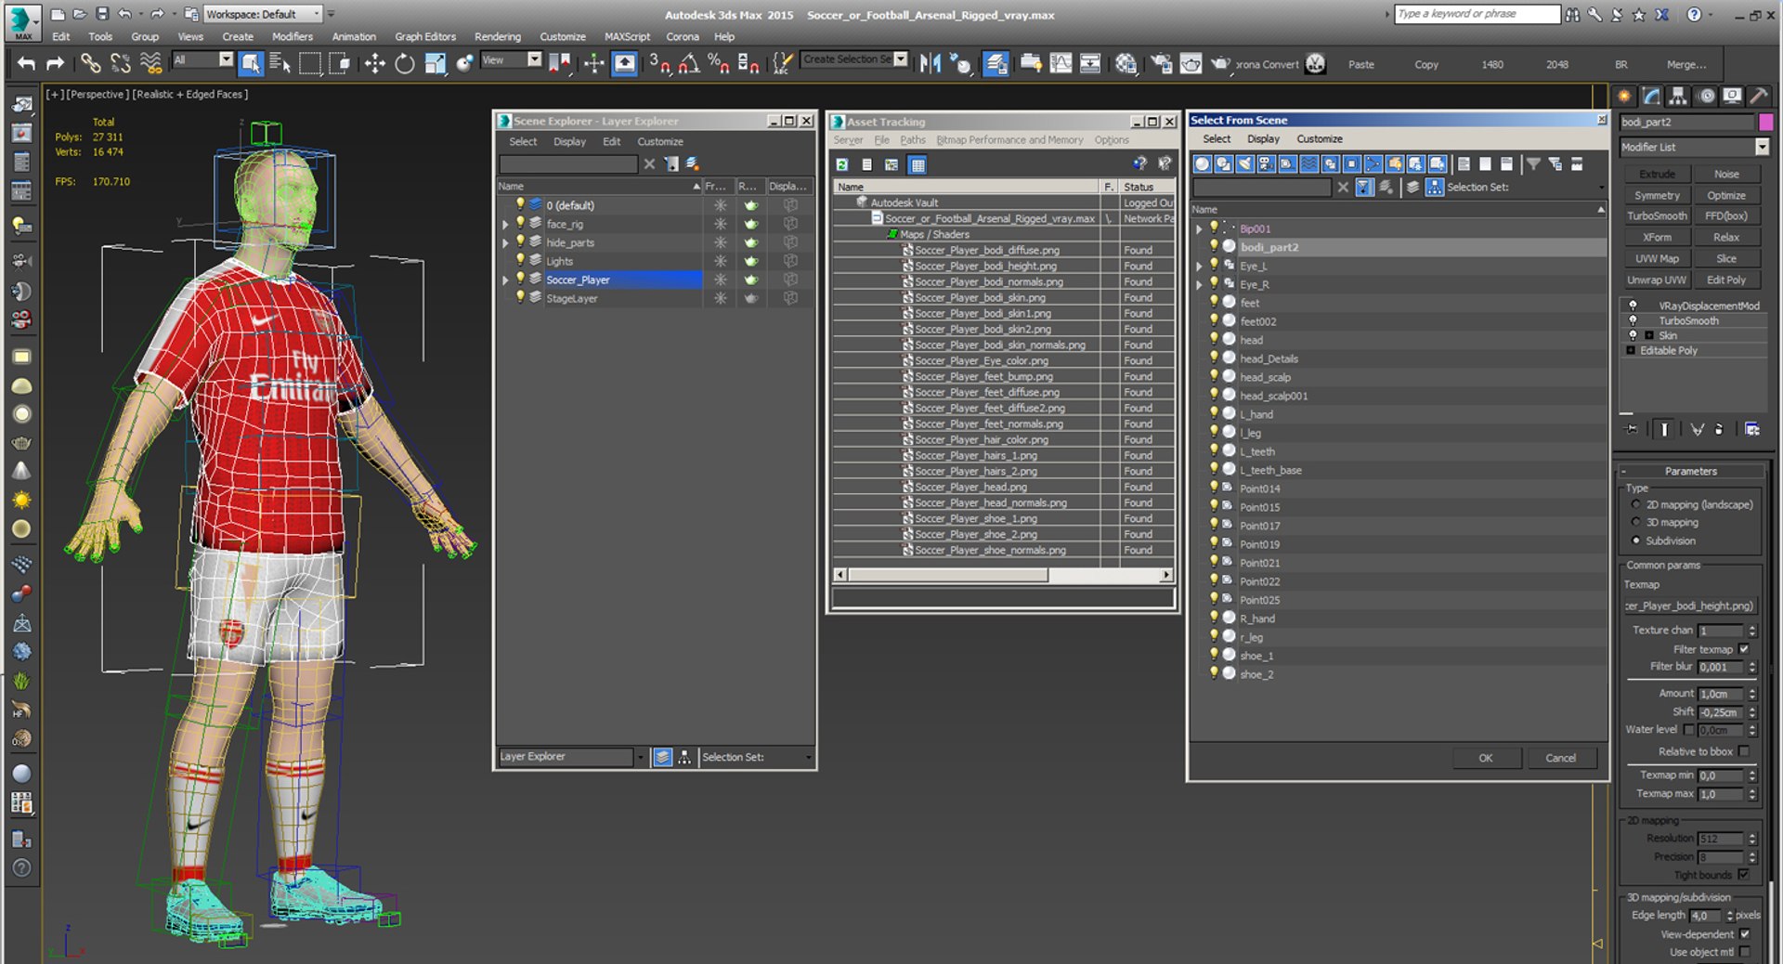Viewport: 1783px width, 964px height.
Task: Click OK in Select From Scene dialog
Action: click(x=1486, y=758)
